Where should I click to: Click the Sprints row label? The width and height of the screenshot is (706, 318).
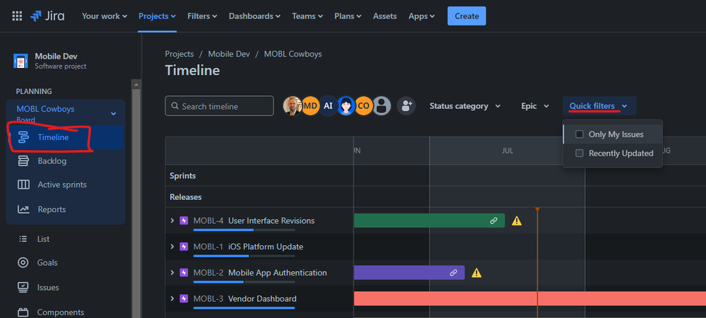pos(183,176)
